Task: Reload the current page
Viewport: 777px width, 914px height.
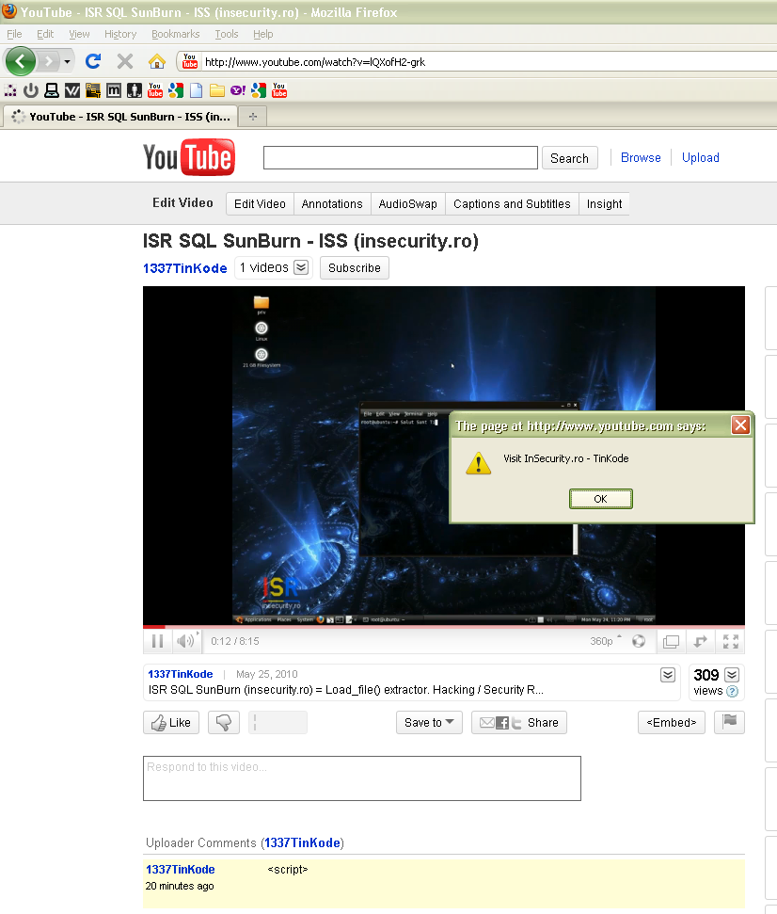Action: 93,60
